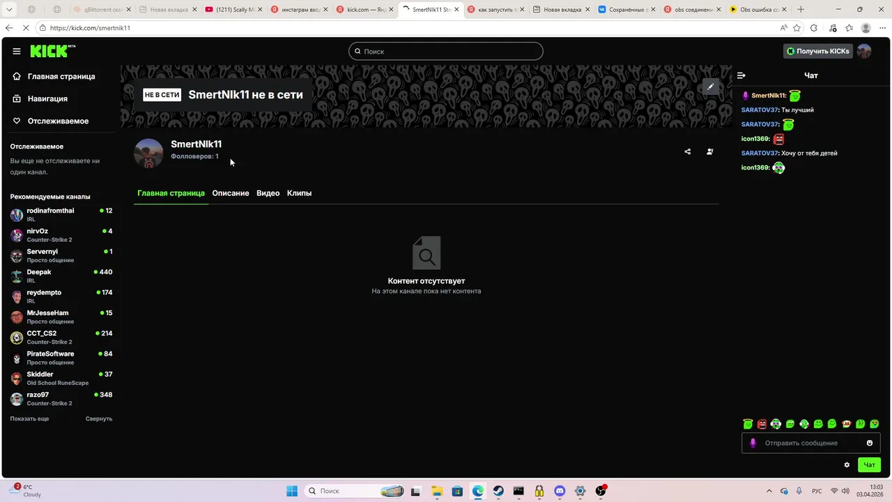Open the emoji picker in the message box
This screenshot has width=892, height=502.
[870, 443]
